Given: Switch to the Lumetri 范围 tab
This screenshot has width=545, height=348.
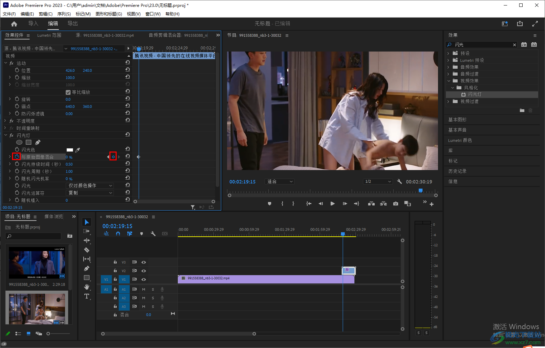Looking at the screenshot, I should point(49,35).
